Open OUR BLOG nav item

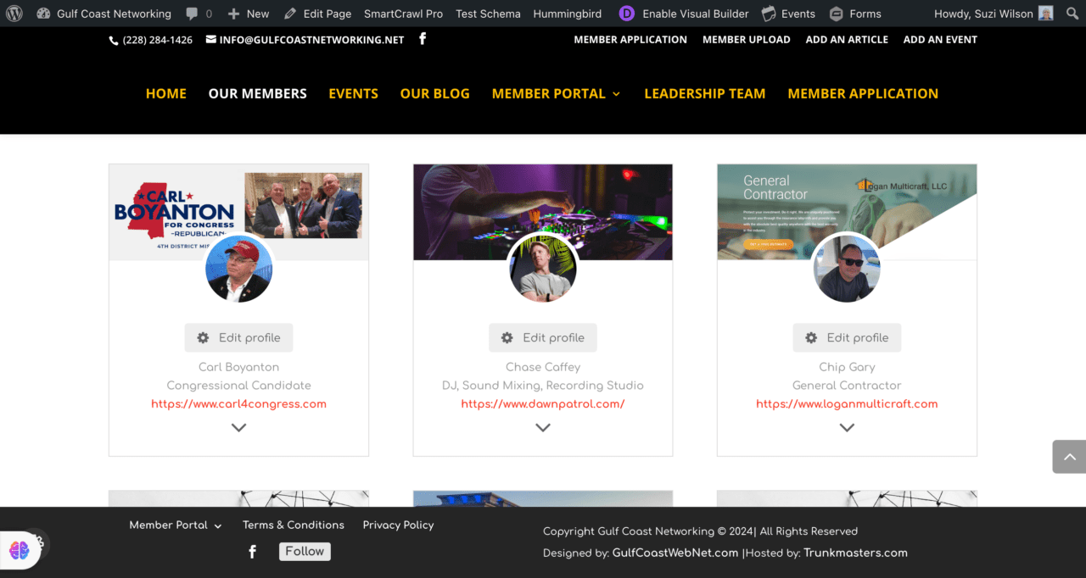pos(435,93)
